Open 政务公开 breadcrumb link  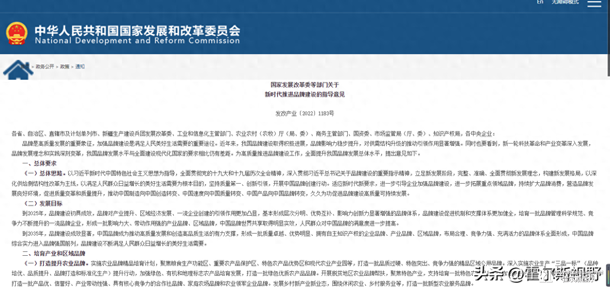(45, 66)
